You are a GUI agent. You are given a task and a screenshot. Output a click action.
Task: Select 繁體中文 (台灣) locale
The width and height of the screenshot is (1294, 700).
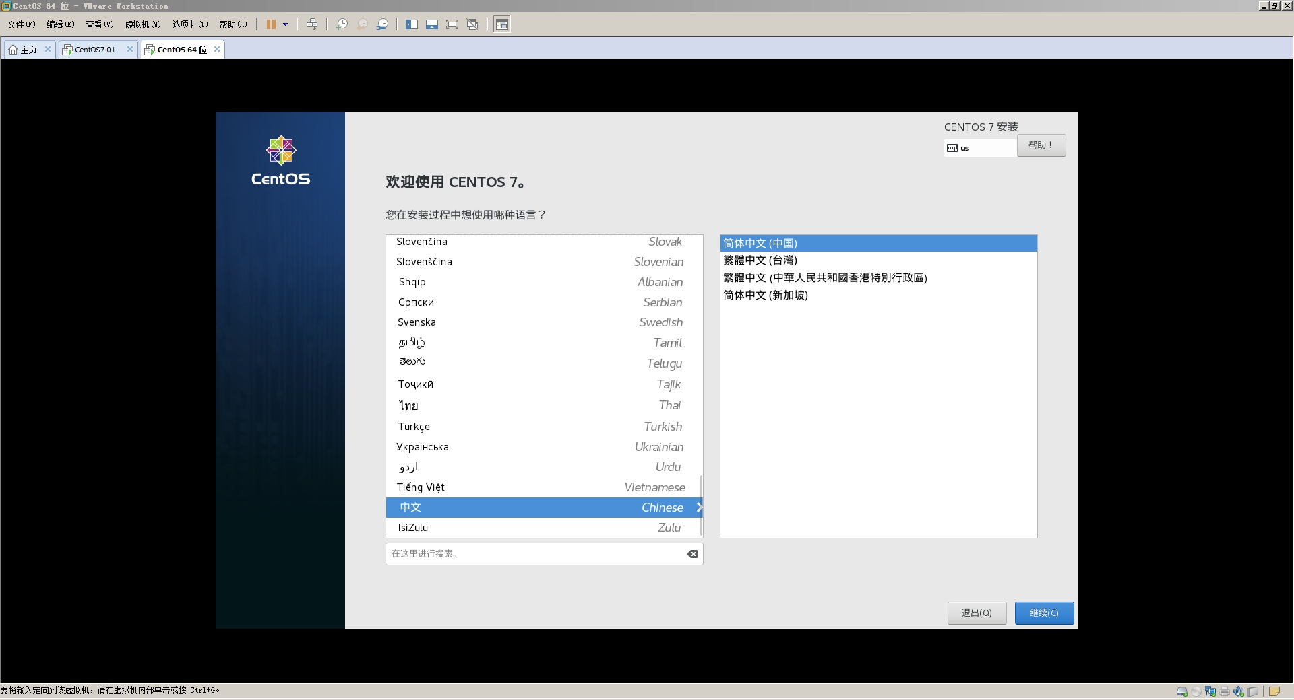(878, 260)
